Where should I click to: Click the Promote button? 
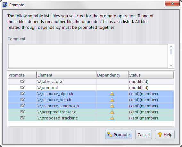pyautogui.click(x=119, y=135)
